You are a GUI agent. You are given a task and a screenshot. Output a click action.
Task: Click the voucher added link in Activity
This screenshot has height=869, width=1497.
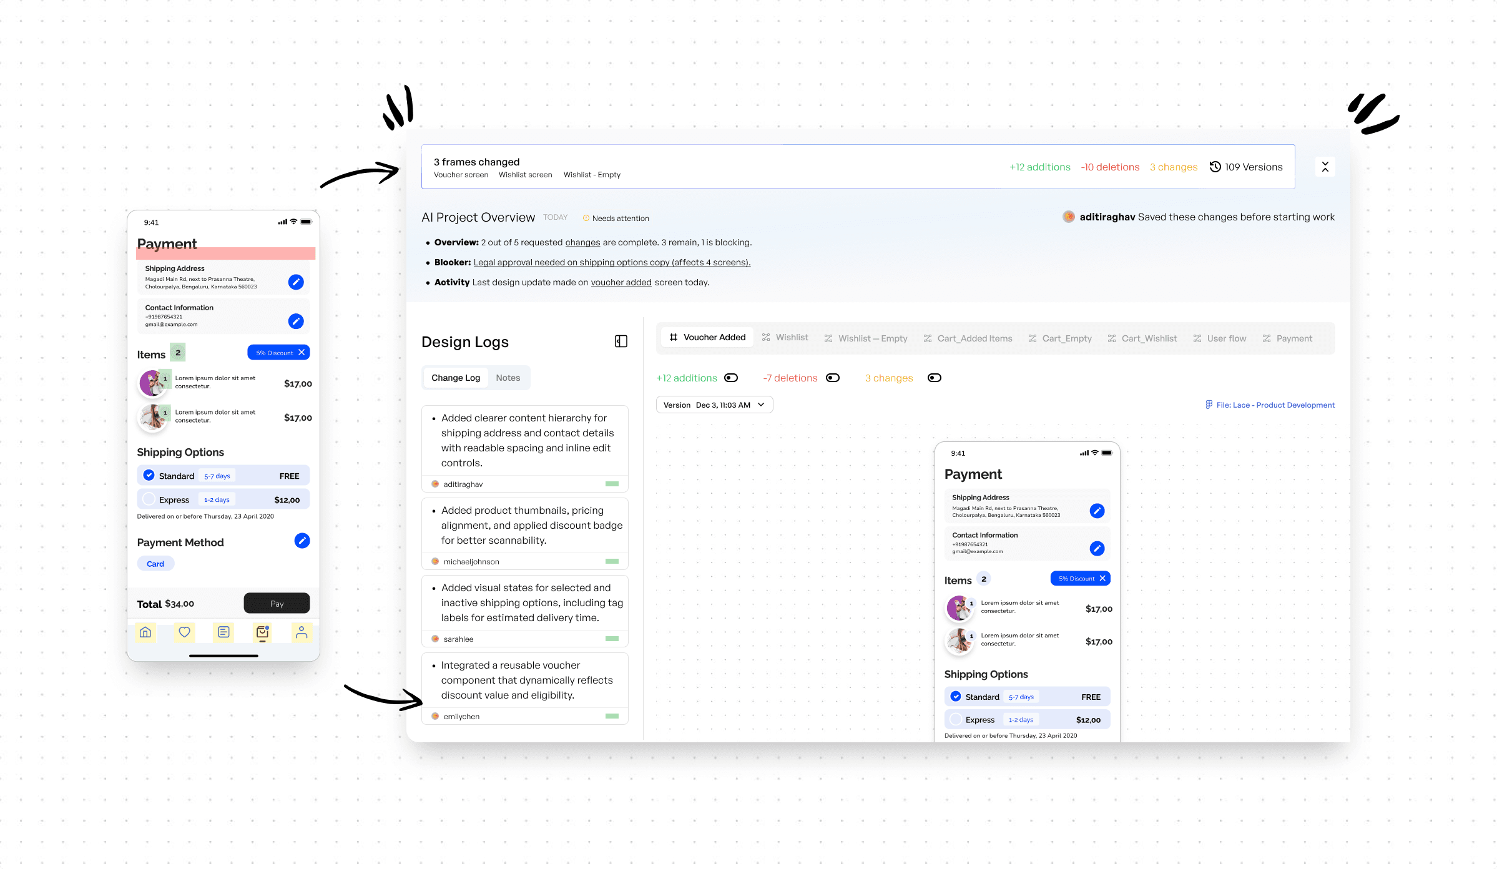pyautogui.click(x=621, y=282)
